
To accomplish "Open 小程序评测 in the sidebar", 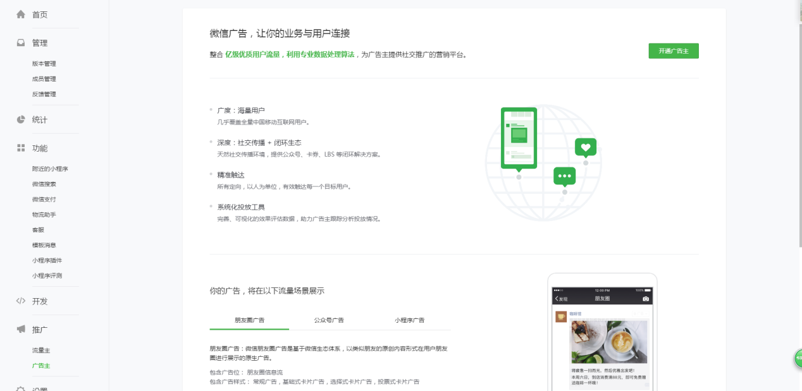I will (47, 275).
